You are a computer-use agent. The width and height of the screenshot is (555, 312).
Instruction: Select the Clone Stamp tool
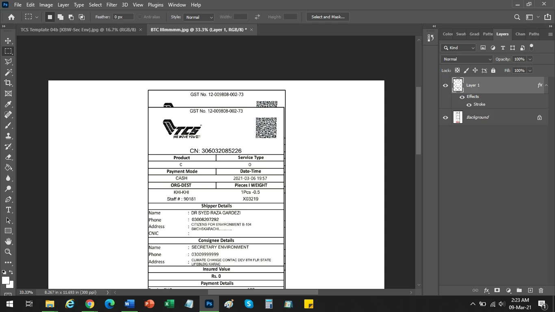point(8,136)
